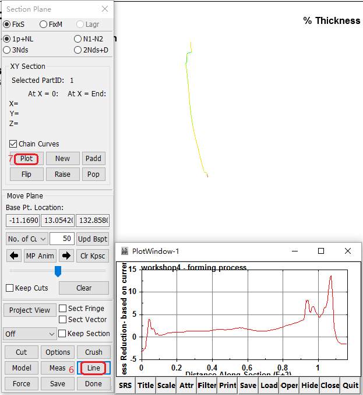Click the New button
The height and width of the screenshot is (395, 363).
[63, 159]
